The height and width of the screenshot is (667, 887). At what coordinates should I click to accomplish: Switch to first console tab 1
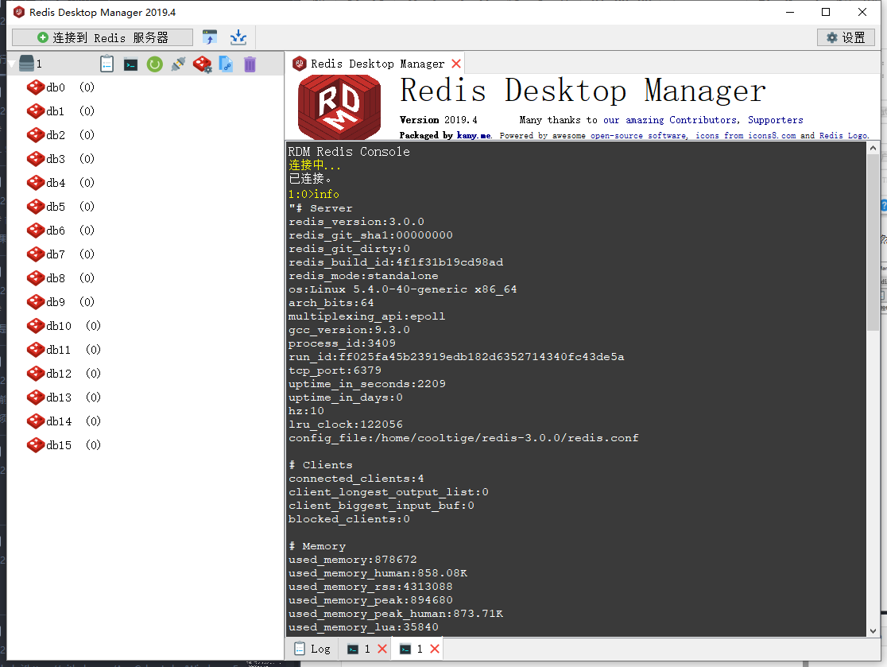(359, 649)
